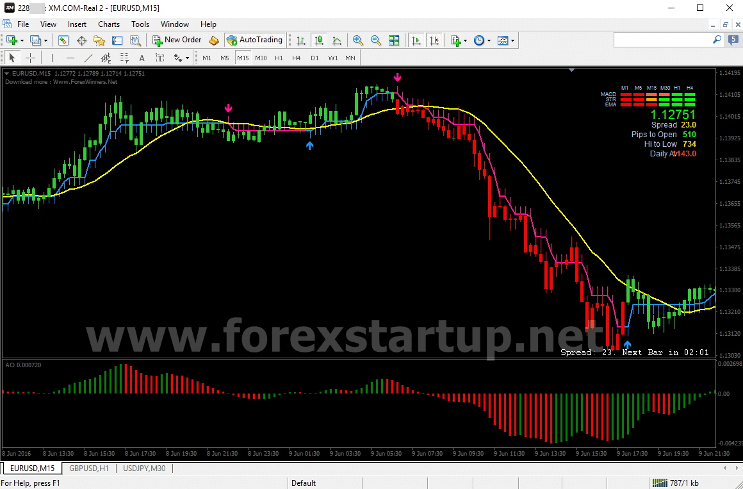Open the Navigator folder-star icon

click(99, 41)
